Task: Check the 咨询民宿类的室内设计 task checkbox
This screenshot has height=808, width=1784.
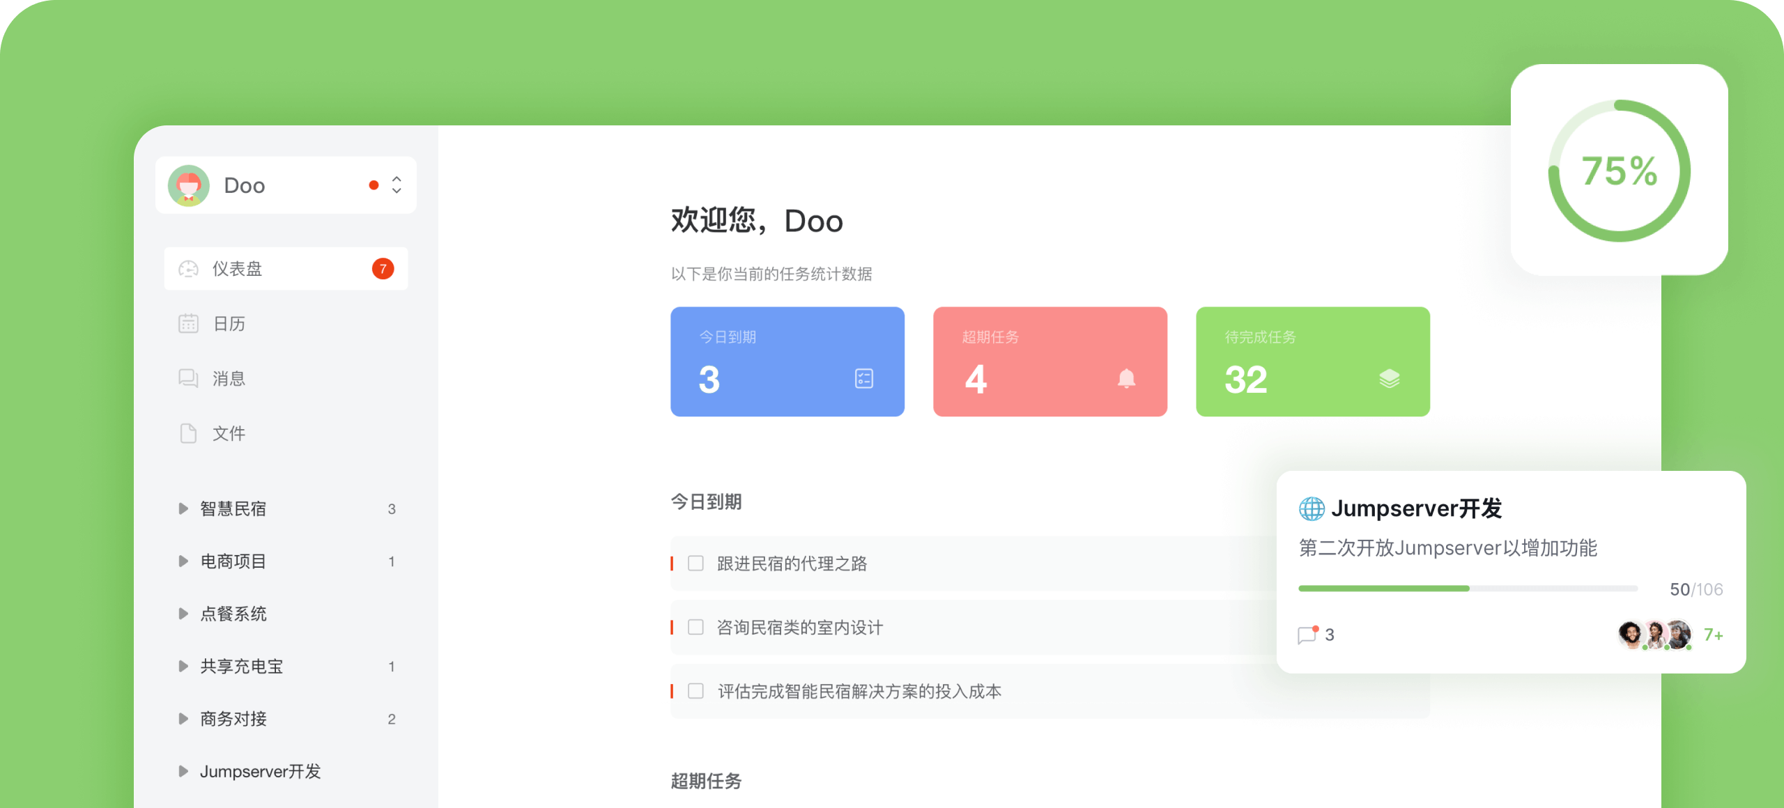Action: pyautogui.click(x=695, y=628)
